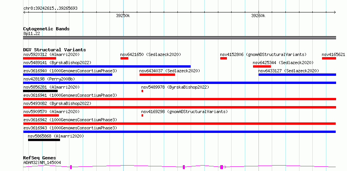347x171 pixels.
Task: Click the 8p11.22 band label
Action: click(x=32, y=33)
